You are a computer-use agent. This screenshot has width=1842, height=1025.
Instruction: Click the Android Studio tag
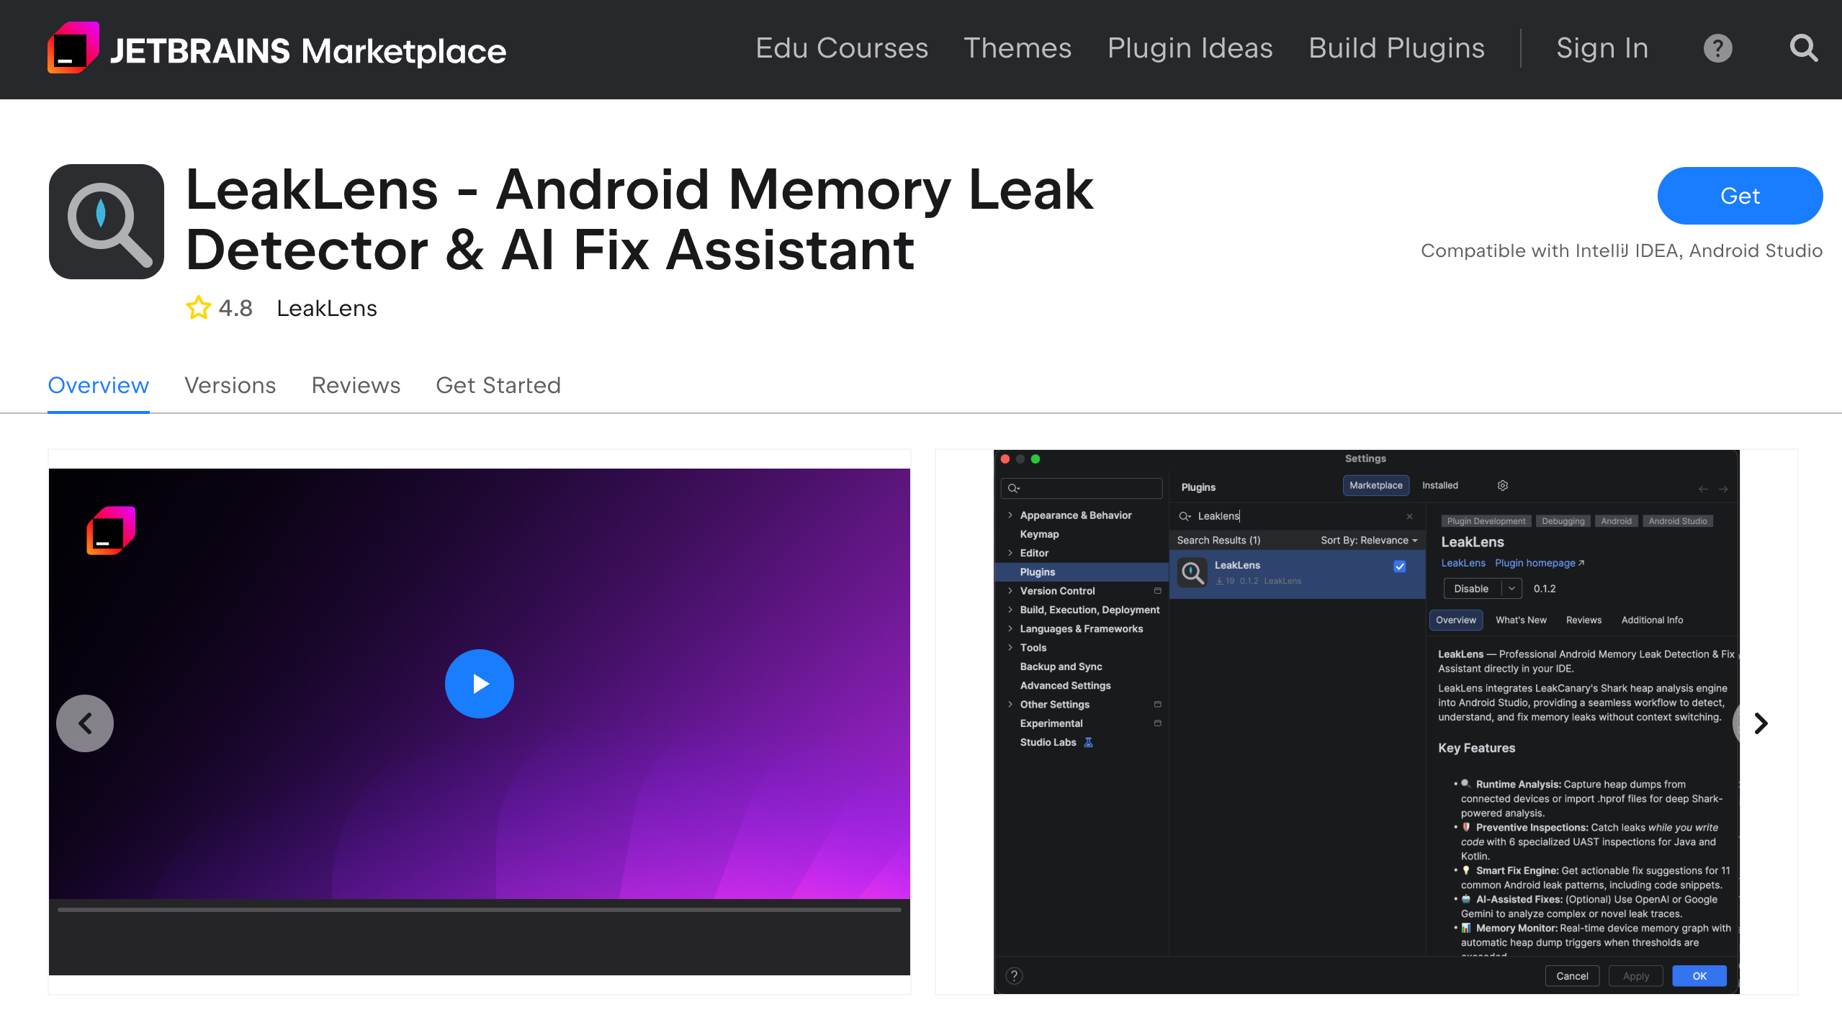pos(1677,521)
